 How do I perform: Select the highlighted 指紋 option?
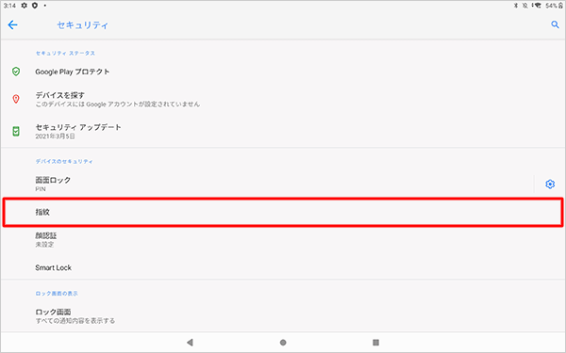283,212
